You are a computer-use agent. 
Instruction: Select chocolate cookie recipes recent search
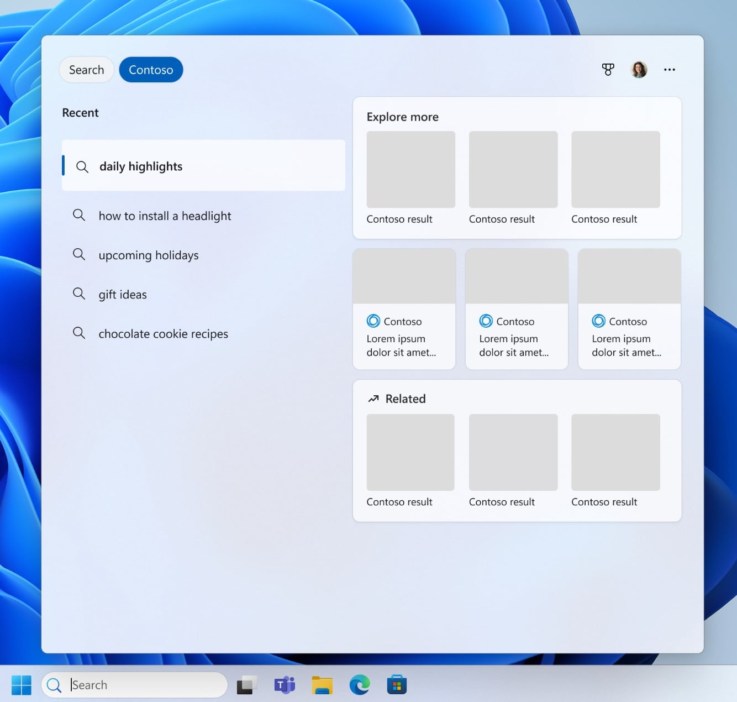click(163, 334)
